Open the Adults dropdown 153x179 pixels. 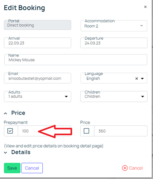click(38, 97)
